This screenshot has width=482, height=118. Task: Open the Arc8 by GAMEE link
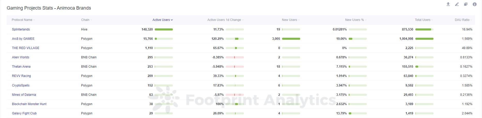click(23, 39)
